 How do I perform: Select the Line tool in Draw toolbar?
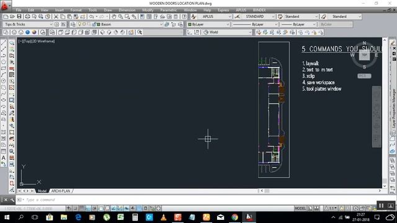coord(4,43)
